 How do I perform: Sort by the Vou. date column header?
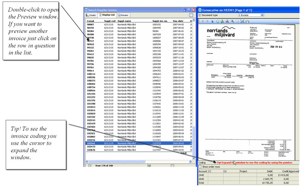coord(178,21)
